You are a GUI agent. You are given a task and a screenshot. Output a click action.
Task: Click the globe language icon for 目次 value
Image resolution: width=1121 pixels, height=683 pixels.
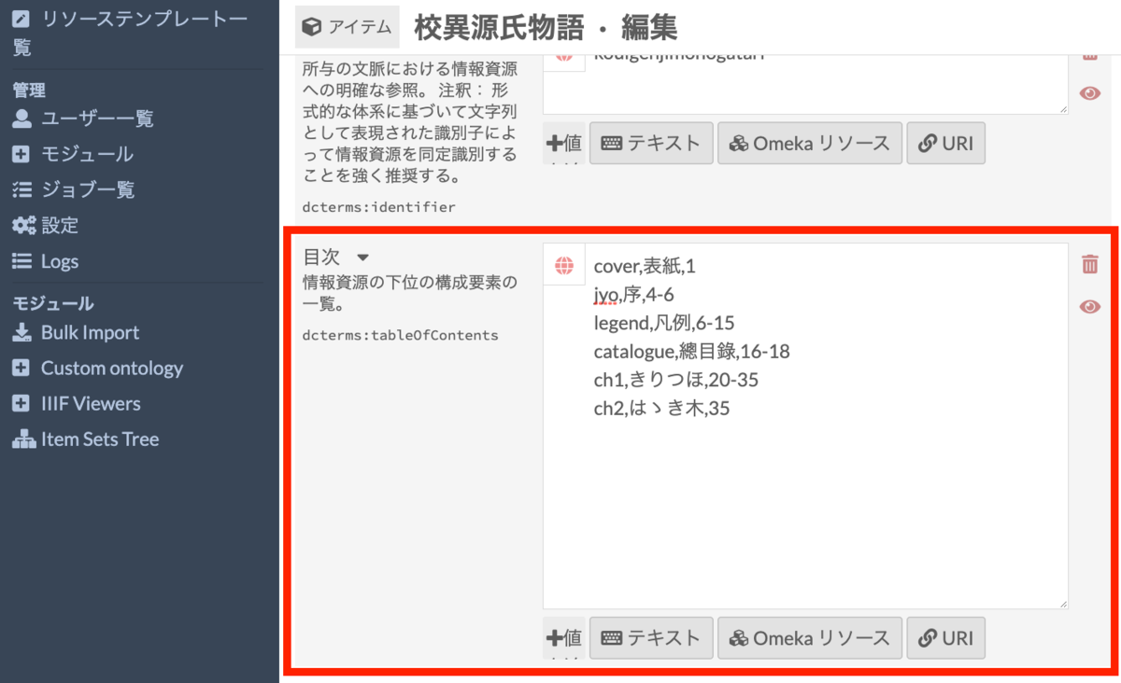tap(564, 266)
